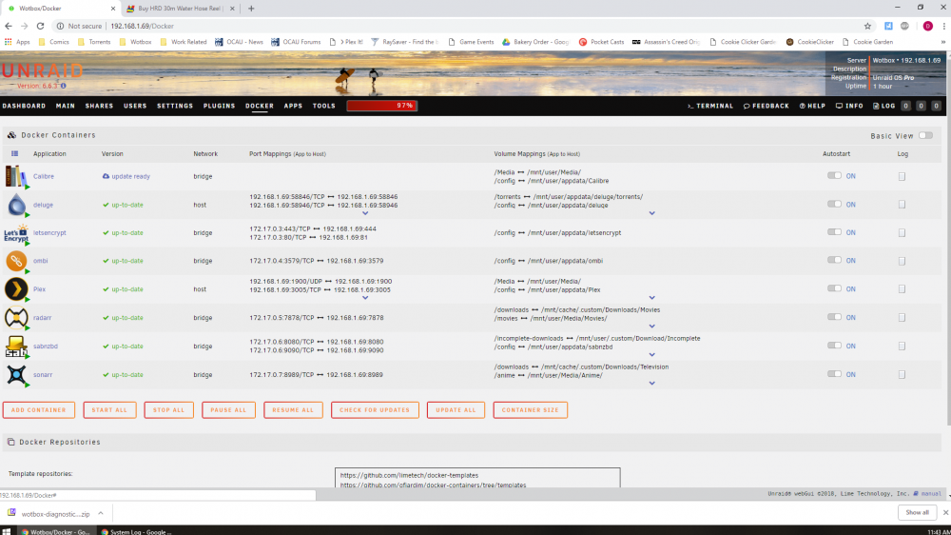Toggle autostart for deluge
951x535 pixels.
pos(835,204)
